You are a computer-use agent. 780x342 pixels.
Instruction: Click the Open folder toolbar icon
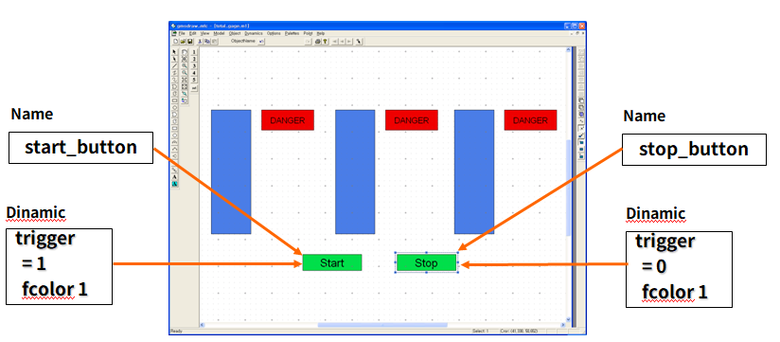[183, 42]
